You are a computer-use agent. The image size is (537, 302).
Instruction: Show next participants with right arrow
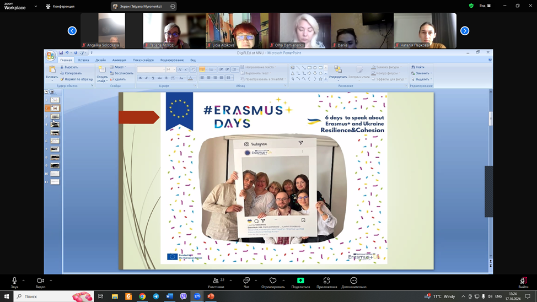pos(465,31)
